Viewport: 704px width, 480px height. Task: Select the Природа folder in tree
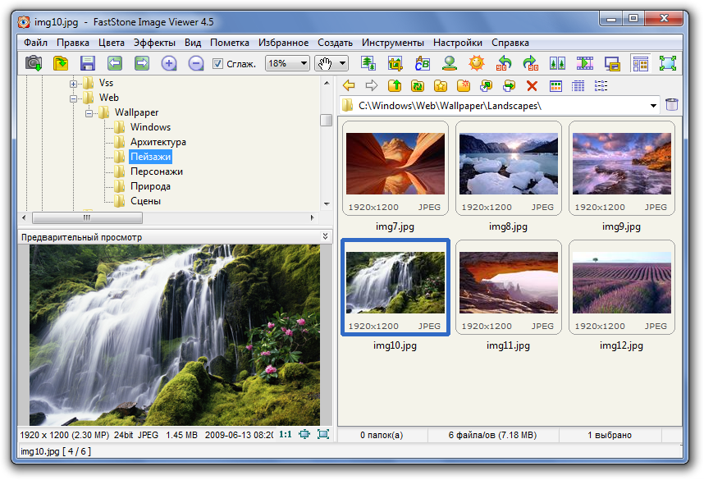coord(150,186)
